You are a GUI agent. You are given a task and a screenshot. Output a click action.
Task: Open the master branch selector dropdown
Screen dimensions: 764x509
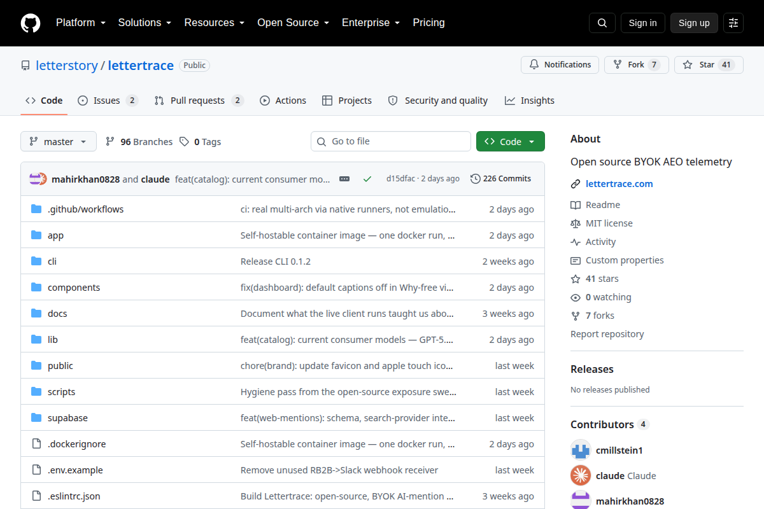coord(59,141)
